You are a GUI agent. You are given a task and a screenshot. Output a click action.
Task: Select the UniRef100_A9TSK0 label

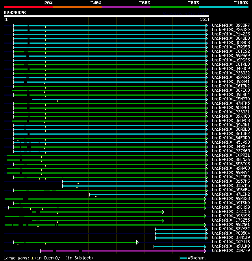[x=231, y=203]
